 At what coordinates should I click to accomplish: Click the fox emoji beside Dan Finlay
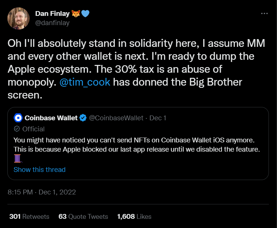click(76, 14)
